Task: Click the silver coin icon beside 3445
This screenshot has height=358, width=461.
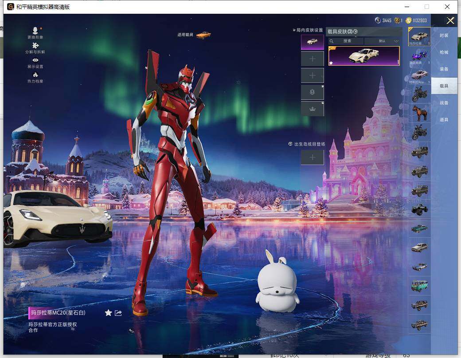Action: [378, 20]
